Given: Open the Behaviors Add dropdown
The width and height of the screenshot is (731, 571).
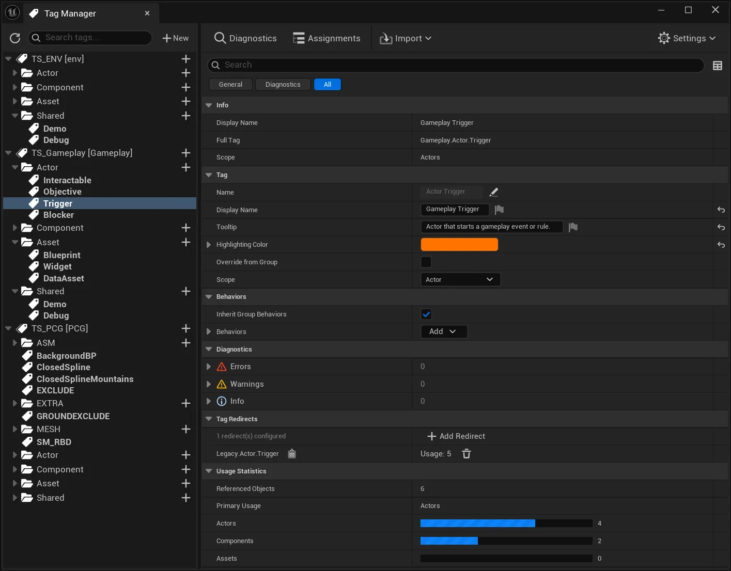Looking at the screenshot, I should pyautogui.click(x=444, y=331).
